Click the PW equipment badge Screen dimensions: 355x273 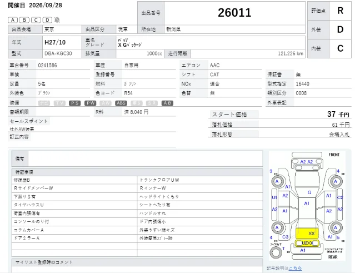pos(91,103)
